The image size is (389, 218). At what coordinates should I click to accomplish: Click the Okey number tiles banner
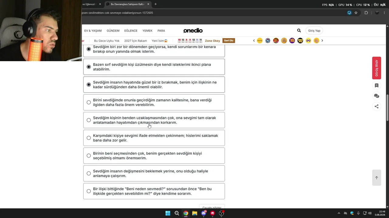coord(190,41)
